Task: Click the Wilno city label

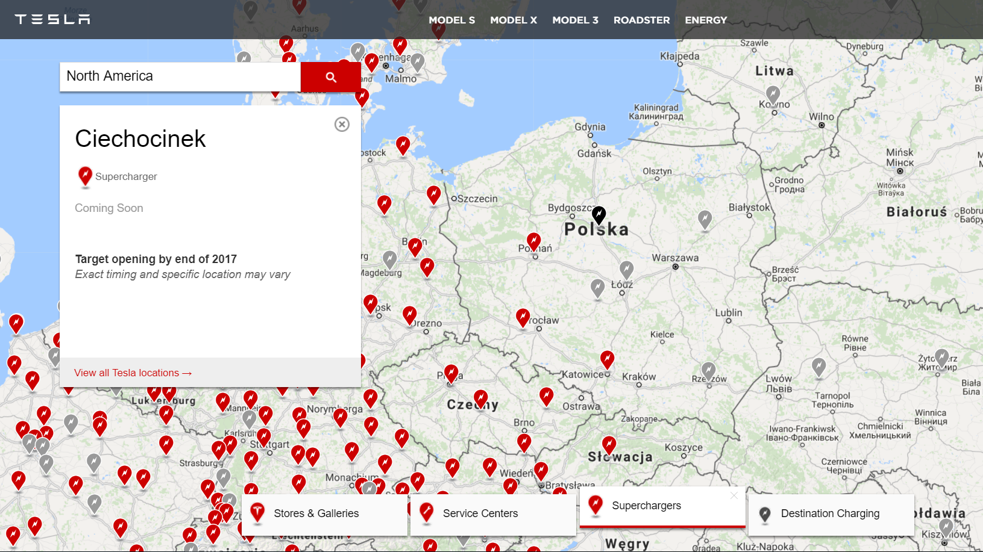Action: click(821, 117)
